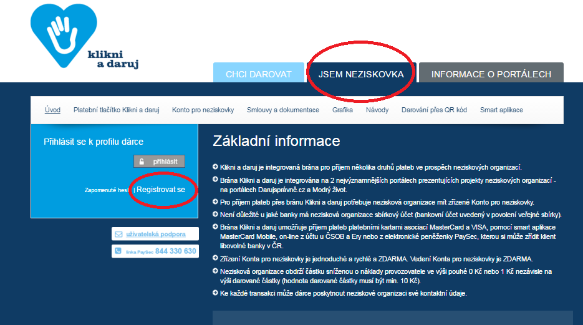The height and width of the screenshot is (325, 583).
Task: Click the Přihlásit se k profilu dárce heading
Action: [x=94, y=142]
